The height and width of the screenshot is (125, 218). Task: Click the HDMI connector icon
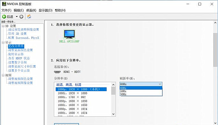point(57,72)
